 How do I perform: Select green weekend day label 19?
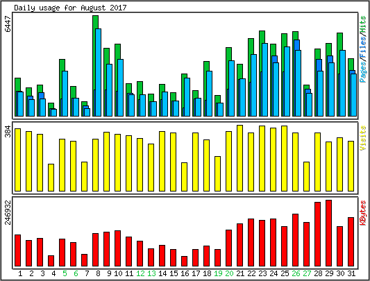tap(218, 273)
